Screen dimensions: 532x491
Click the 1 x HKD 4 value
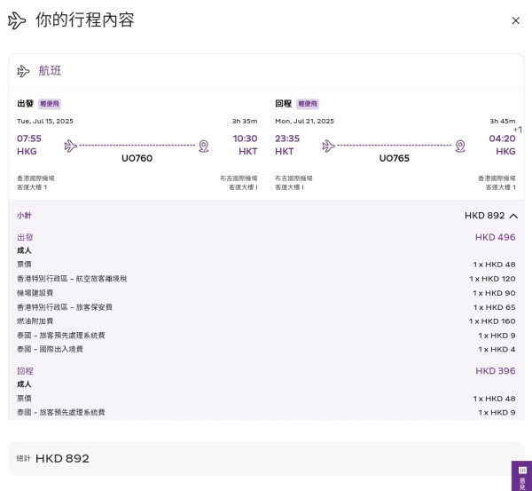click(x=497, y=350)
